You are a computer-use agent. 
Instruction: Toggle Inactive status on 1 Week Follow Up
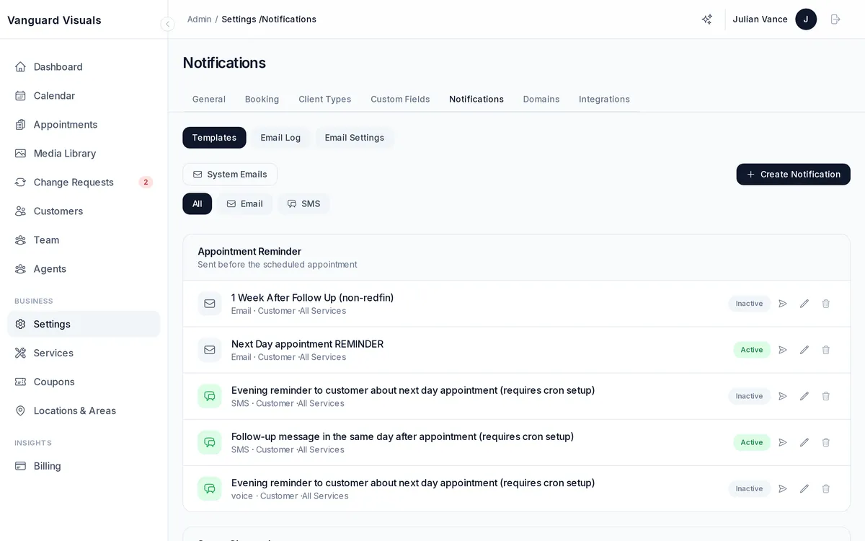749,304
